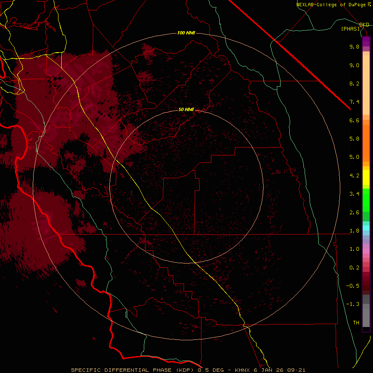The height and width of the screenshot is (373, 373).
Task: Select the 4.2 scale value
Action: pos(354,176)
